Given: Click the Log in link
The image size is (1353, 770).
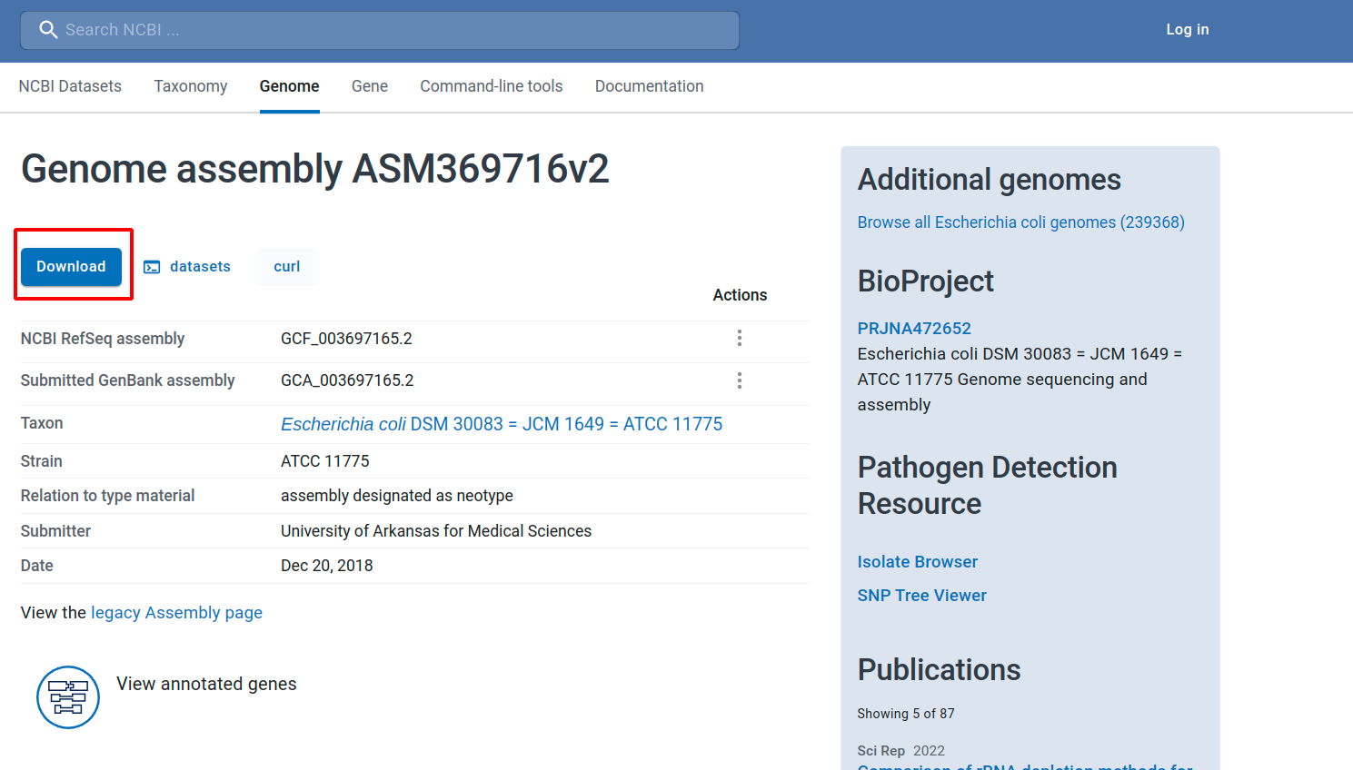Looking at the screenshot, I should pyautogui.click(x=1188, y=30).
